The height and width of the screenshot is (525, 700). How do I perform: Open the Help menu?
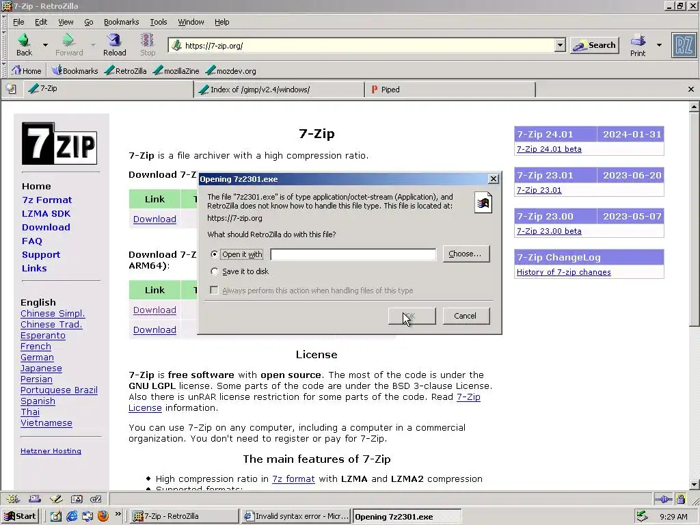222,22
